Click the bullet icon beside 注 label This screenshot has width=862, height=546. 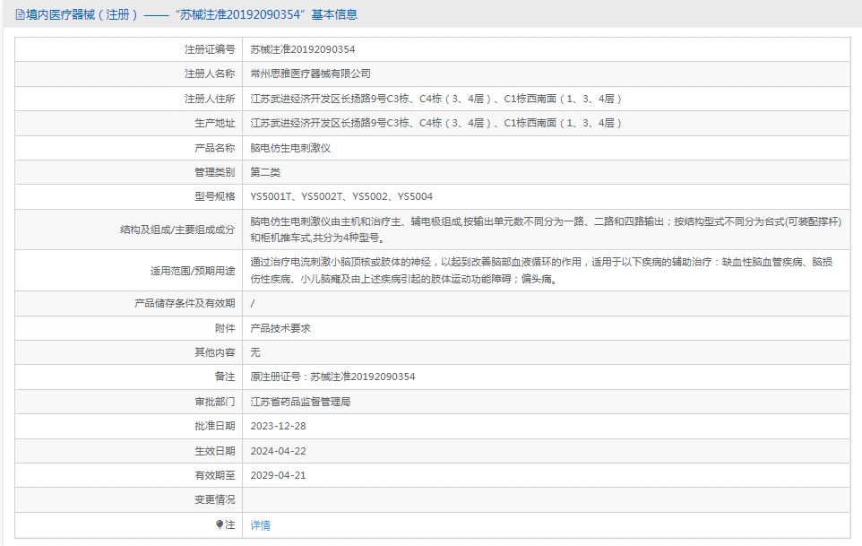(x=220, y=524)
